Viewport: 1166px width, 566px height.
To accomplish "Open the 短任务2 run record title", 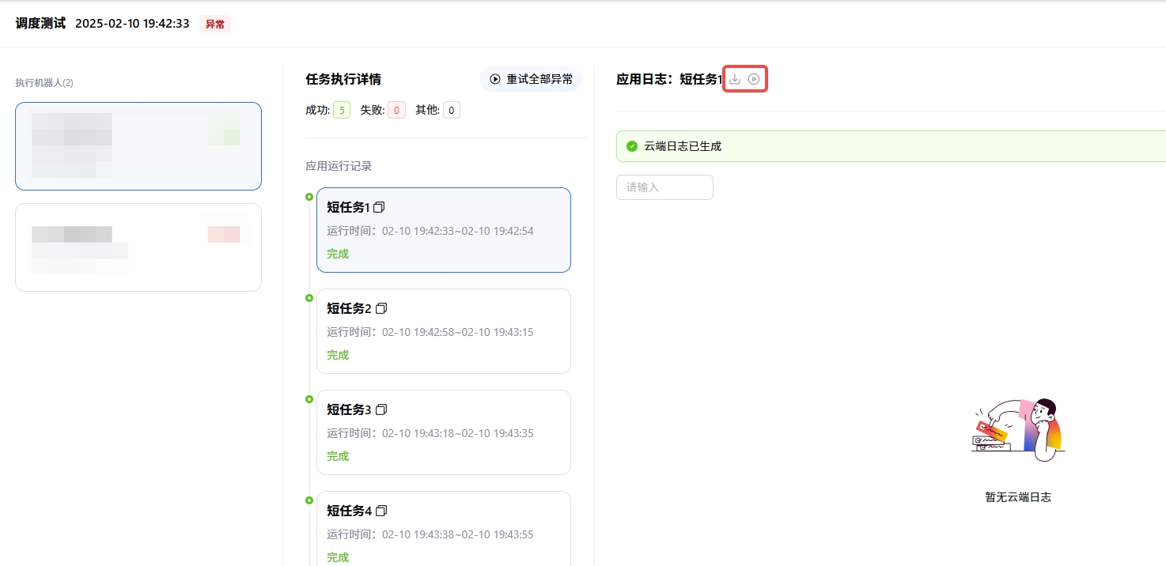I will 349,308.
